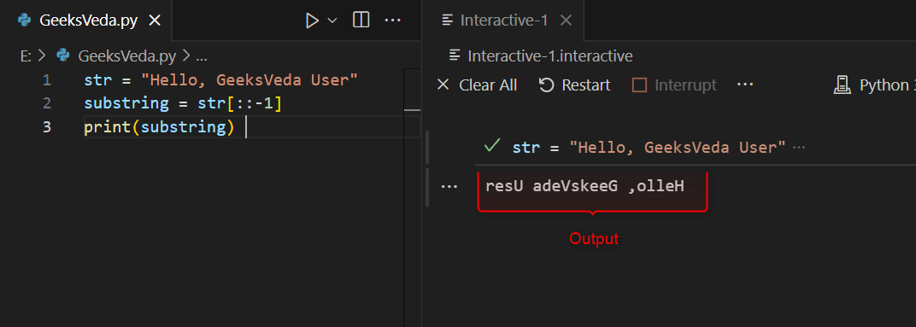916x327 pixels.
Task: Click Interactive-1.interactive breadcrumb
Action: point(550,56)
